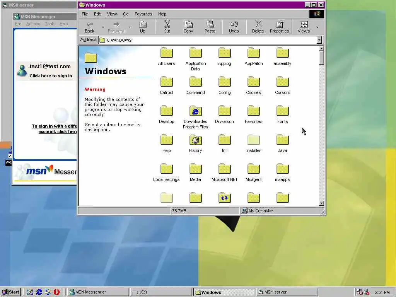Screen dimensions: 396x297
Task: Select the hidden Installer folder
Action: 254,144
